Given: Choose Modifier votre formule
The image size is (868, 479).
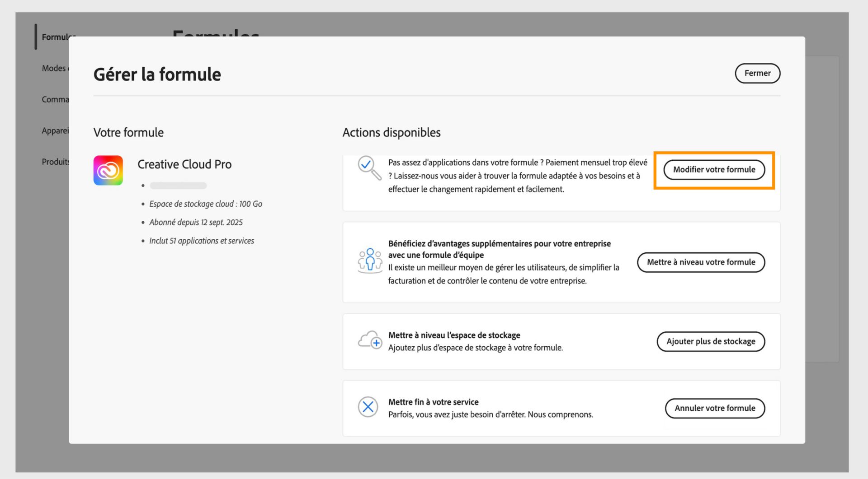Looking at the screenshot, I should [714, 170].
